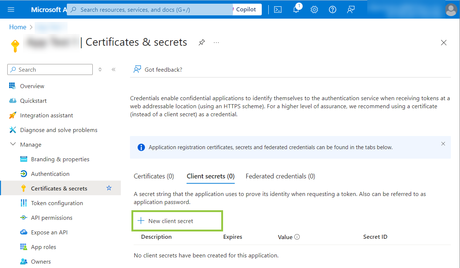This screenshot has height=268, width=460.
Task: Open the feedback icon in header
Action: pyautogui.click(x=351, y=10)
